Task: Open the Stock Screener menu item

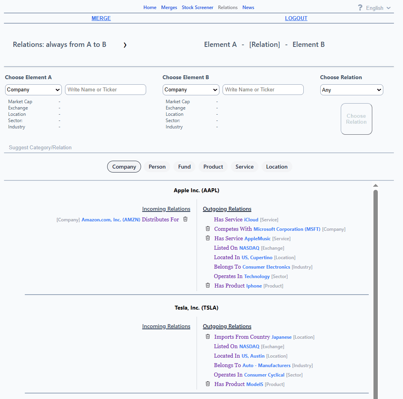Action: coord(197,7)
